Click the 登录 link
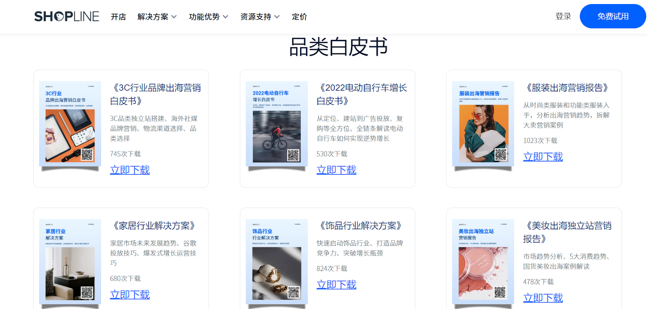 [x=563, y=17]
